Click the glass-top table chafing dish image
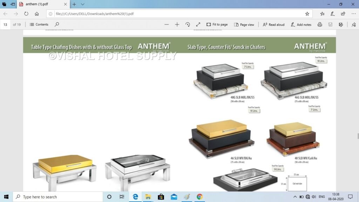The image size is (359, 202). pyautogui.click(x=137, y=173)
